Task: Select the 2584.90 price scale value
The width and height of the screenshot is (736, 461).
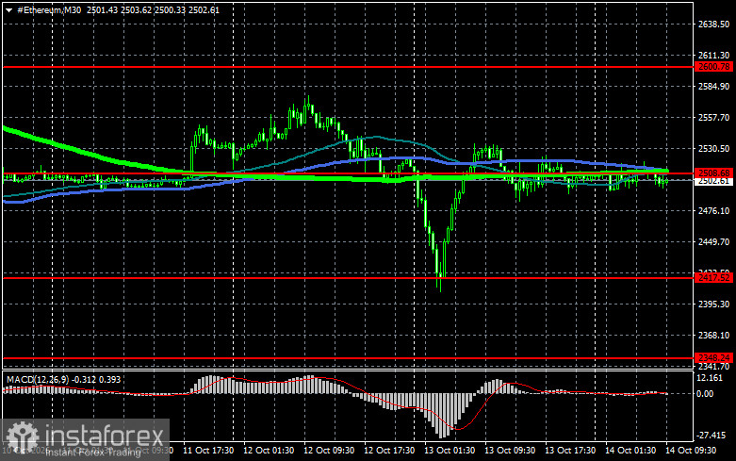Action: click(x=713, y=87)
